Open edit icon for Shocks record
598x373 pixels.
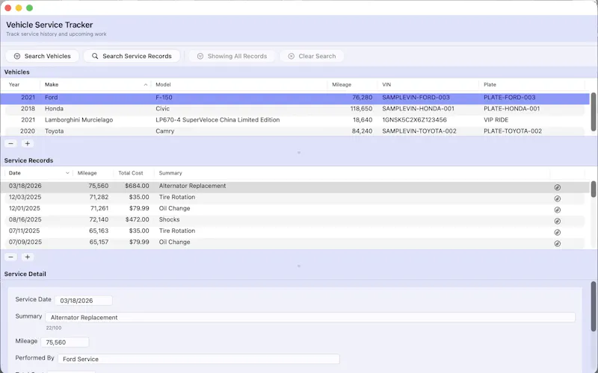pyautogui.click(x=557, y=221)
